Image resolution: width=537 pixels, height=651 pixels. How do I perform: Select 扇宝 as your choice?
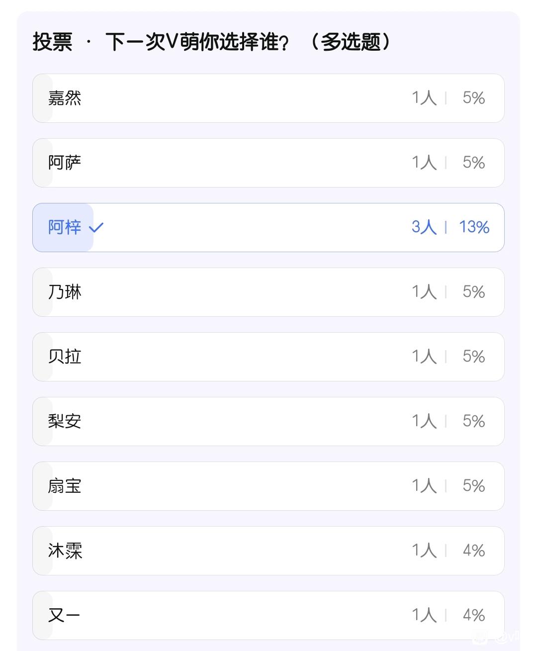[x=268, y=486]
